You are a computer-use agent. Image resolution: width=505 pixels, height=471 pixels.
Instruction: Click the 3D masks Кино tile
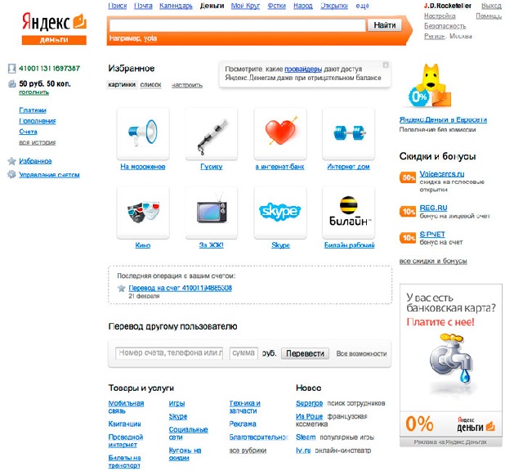click(143, 213)
